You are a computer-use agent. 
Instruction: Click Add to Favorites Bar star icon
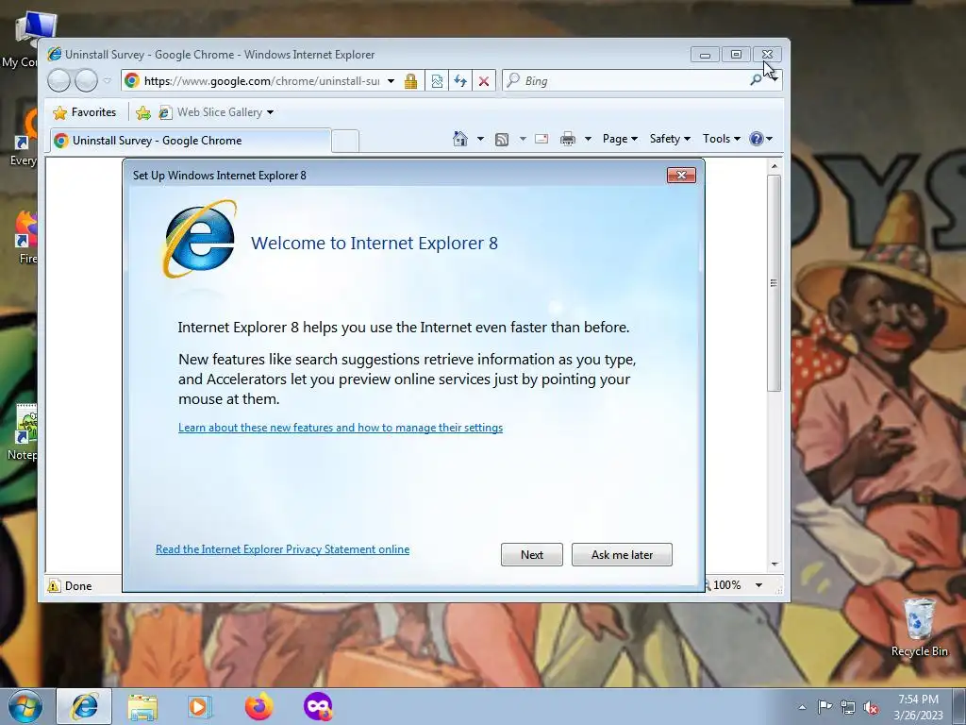[x=143, y=113]
